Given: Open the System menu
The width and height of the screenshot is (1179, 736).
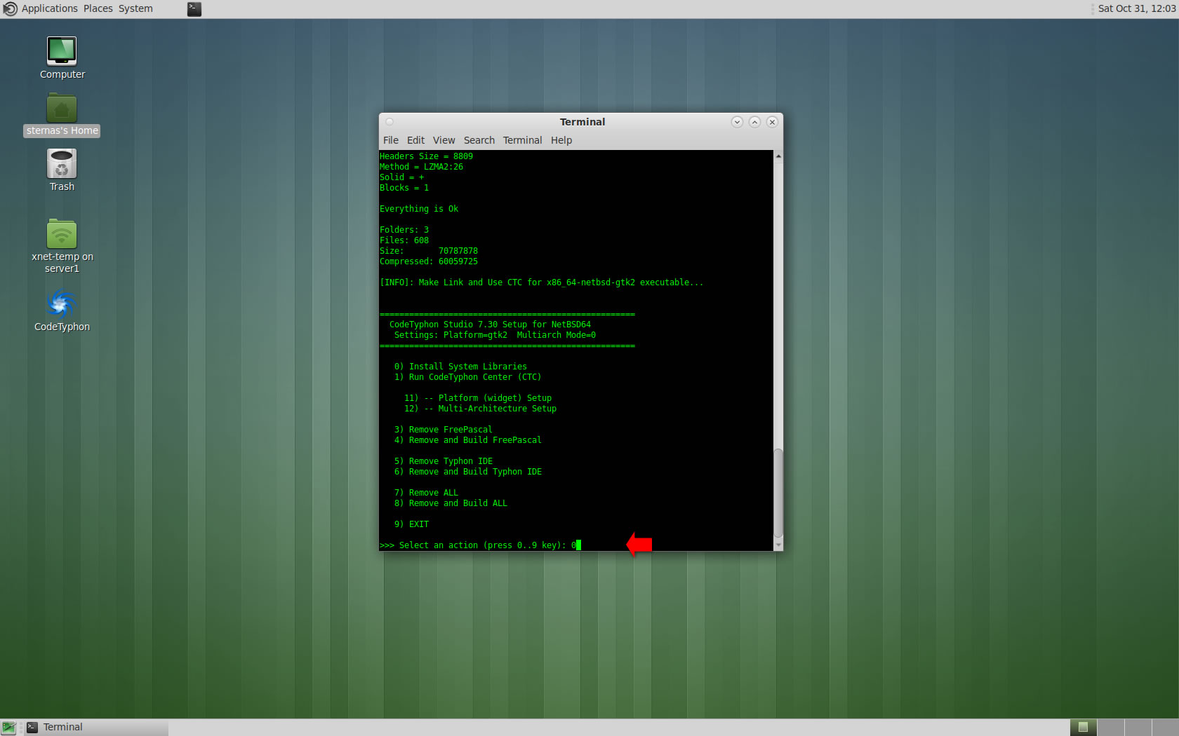Looking at the screenshot, I should click(135, 8).
